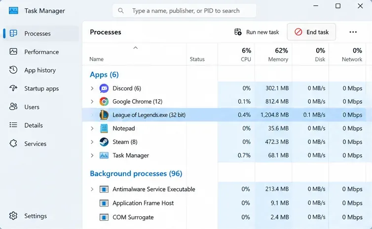Sort by the Memory column header
The height and width of the screenshot is (229, 372).
point(278,59)
